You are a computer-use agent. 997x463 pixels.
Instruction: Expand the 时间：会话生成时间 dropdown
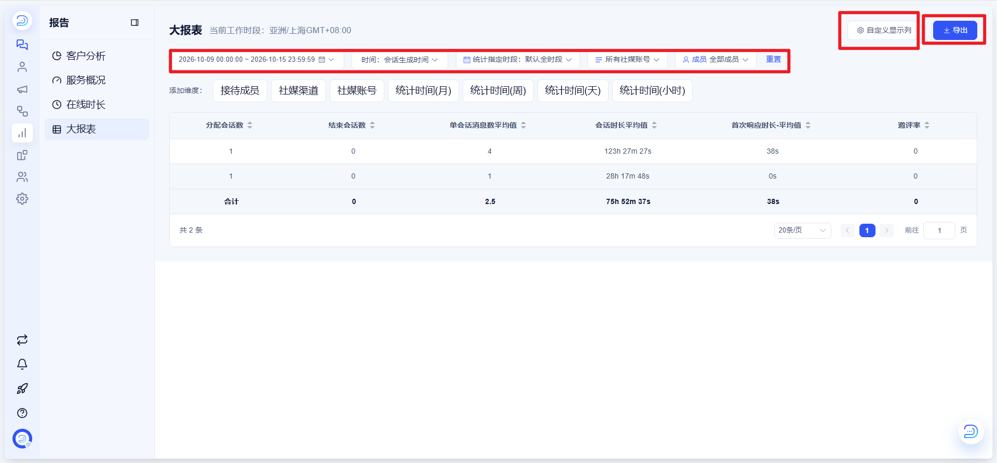pos(399,60)
